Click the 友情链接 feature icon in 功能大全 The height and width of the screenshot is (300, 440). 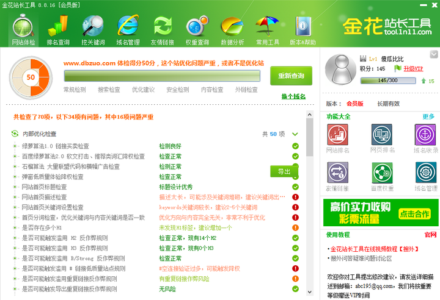click(x=337, y=173)
